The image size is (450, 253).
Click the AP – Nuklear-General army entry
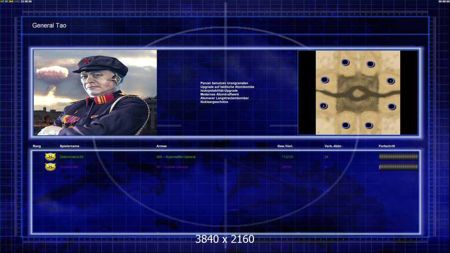point(172,167)
